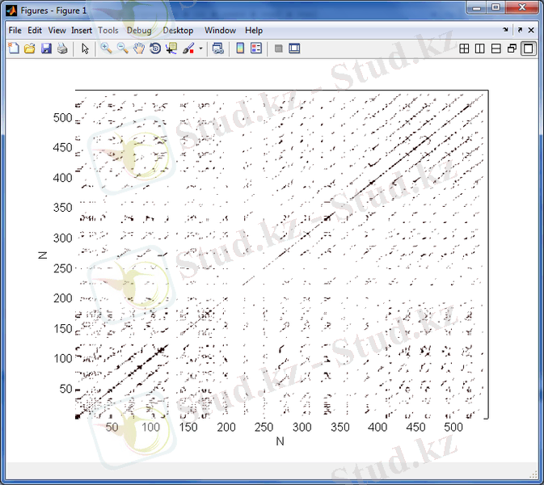Split figures left and right

(x=480, y=48)
